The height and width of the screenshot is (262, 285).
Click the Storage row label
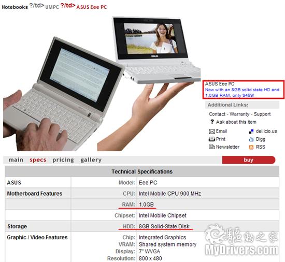[17, 226]
